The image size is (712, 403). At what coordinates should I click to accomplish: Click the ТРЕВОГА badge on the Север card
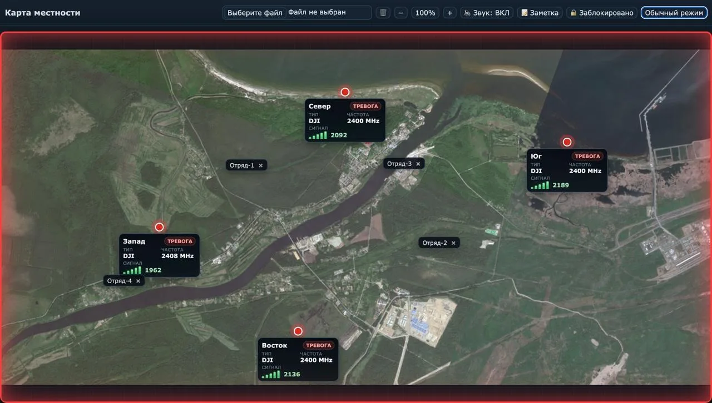coord(365,106)
